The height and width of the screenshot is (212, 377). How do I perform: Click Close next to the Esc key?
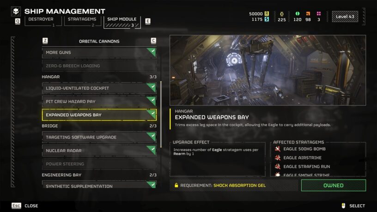click(31, 206)
